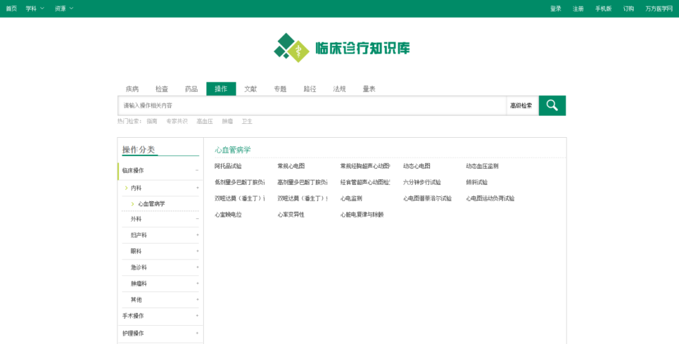Collapse the 临床操作 category

197,170
